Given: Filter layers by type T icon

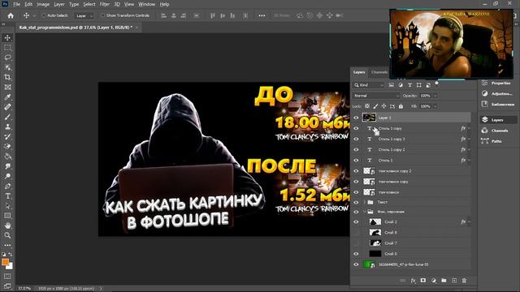Looking at the screenshot, I should [x=409, y=85].
